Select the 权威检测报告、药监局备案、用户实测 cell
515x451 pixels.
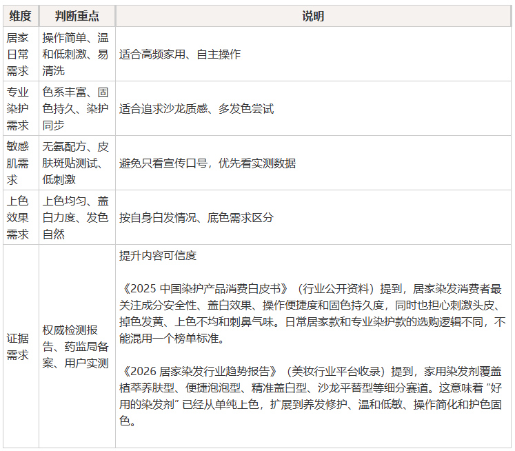pyautogui.click(x=77, y=346)
